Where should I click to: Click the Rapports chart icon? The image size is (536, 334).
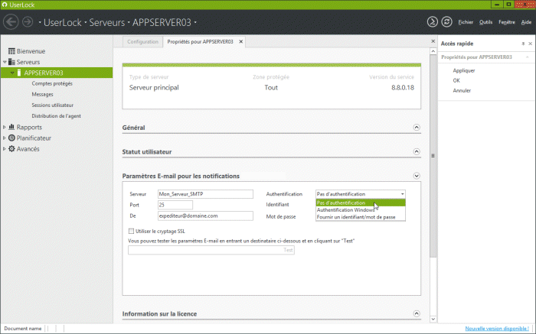11,127
